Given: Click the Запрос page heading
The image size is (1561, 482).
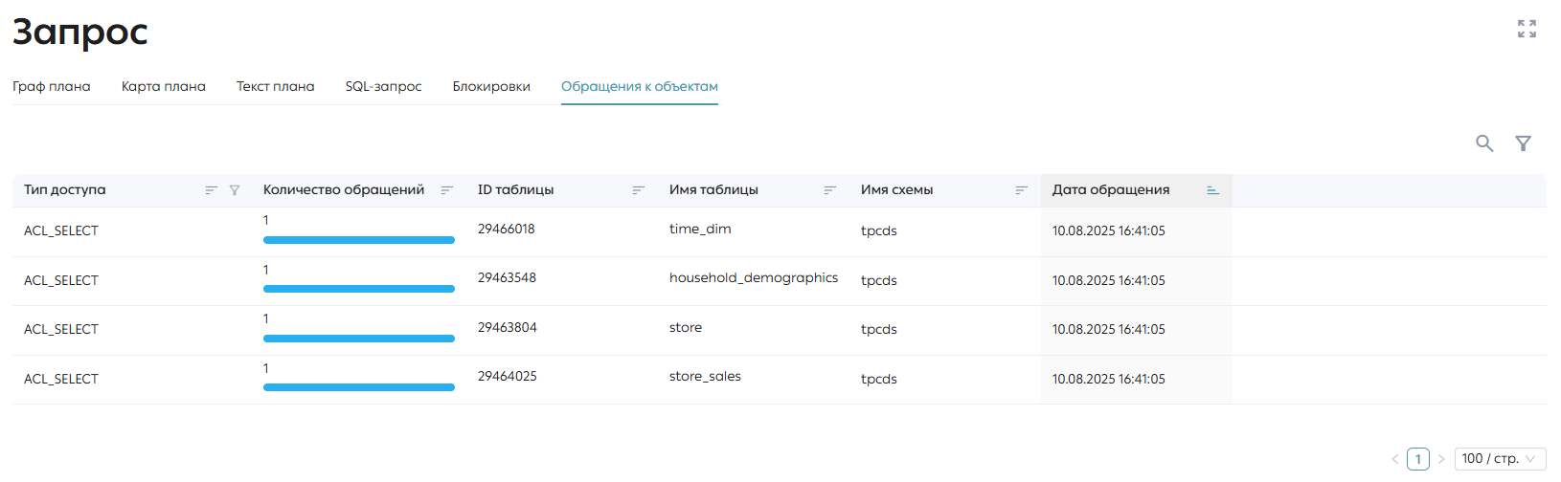Looking at the screenshot, I should point(80,32).
